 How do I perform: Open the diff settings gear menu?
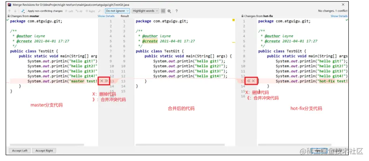click(169, 11)
